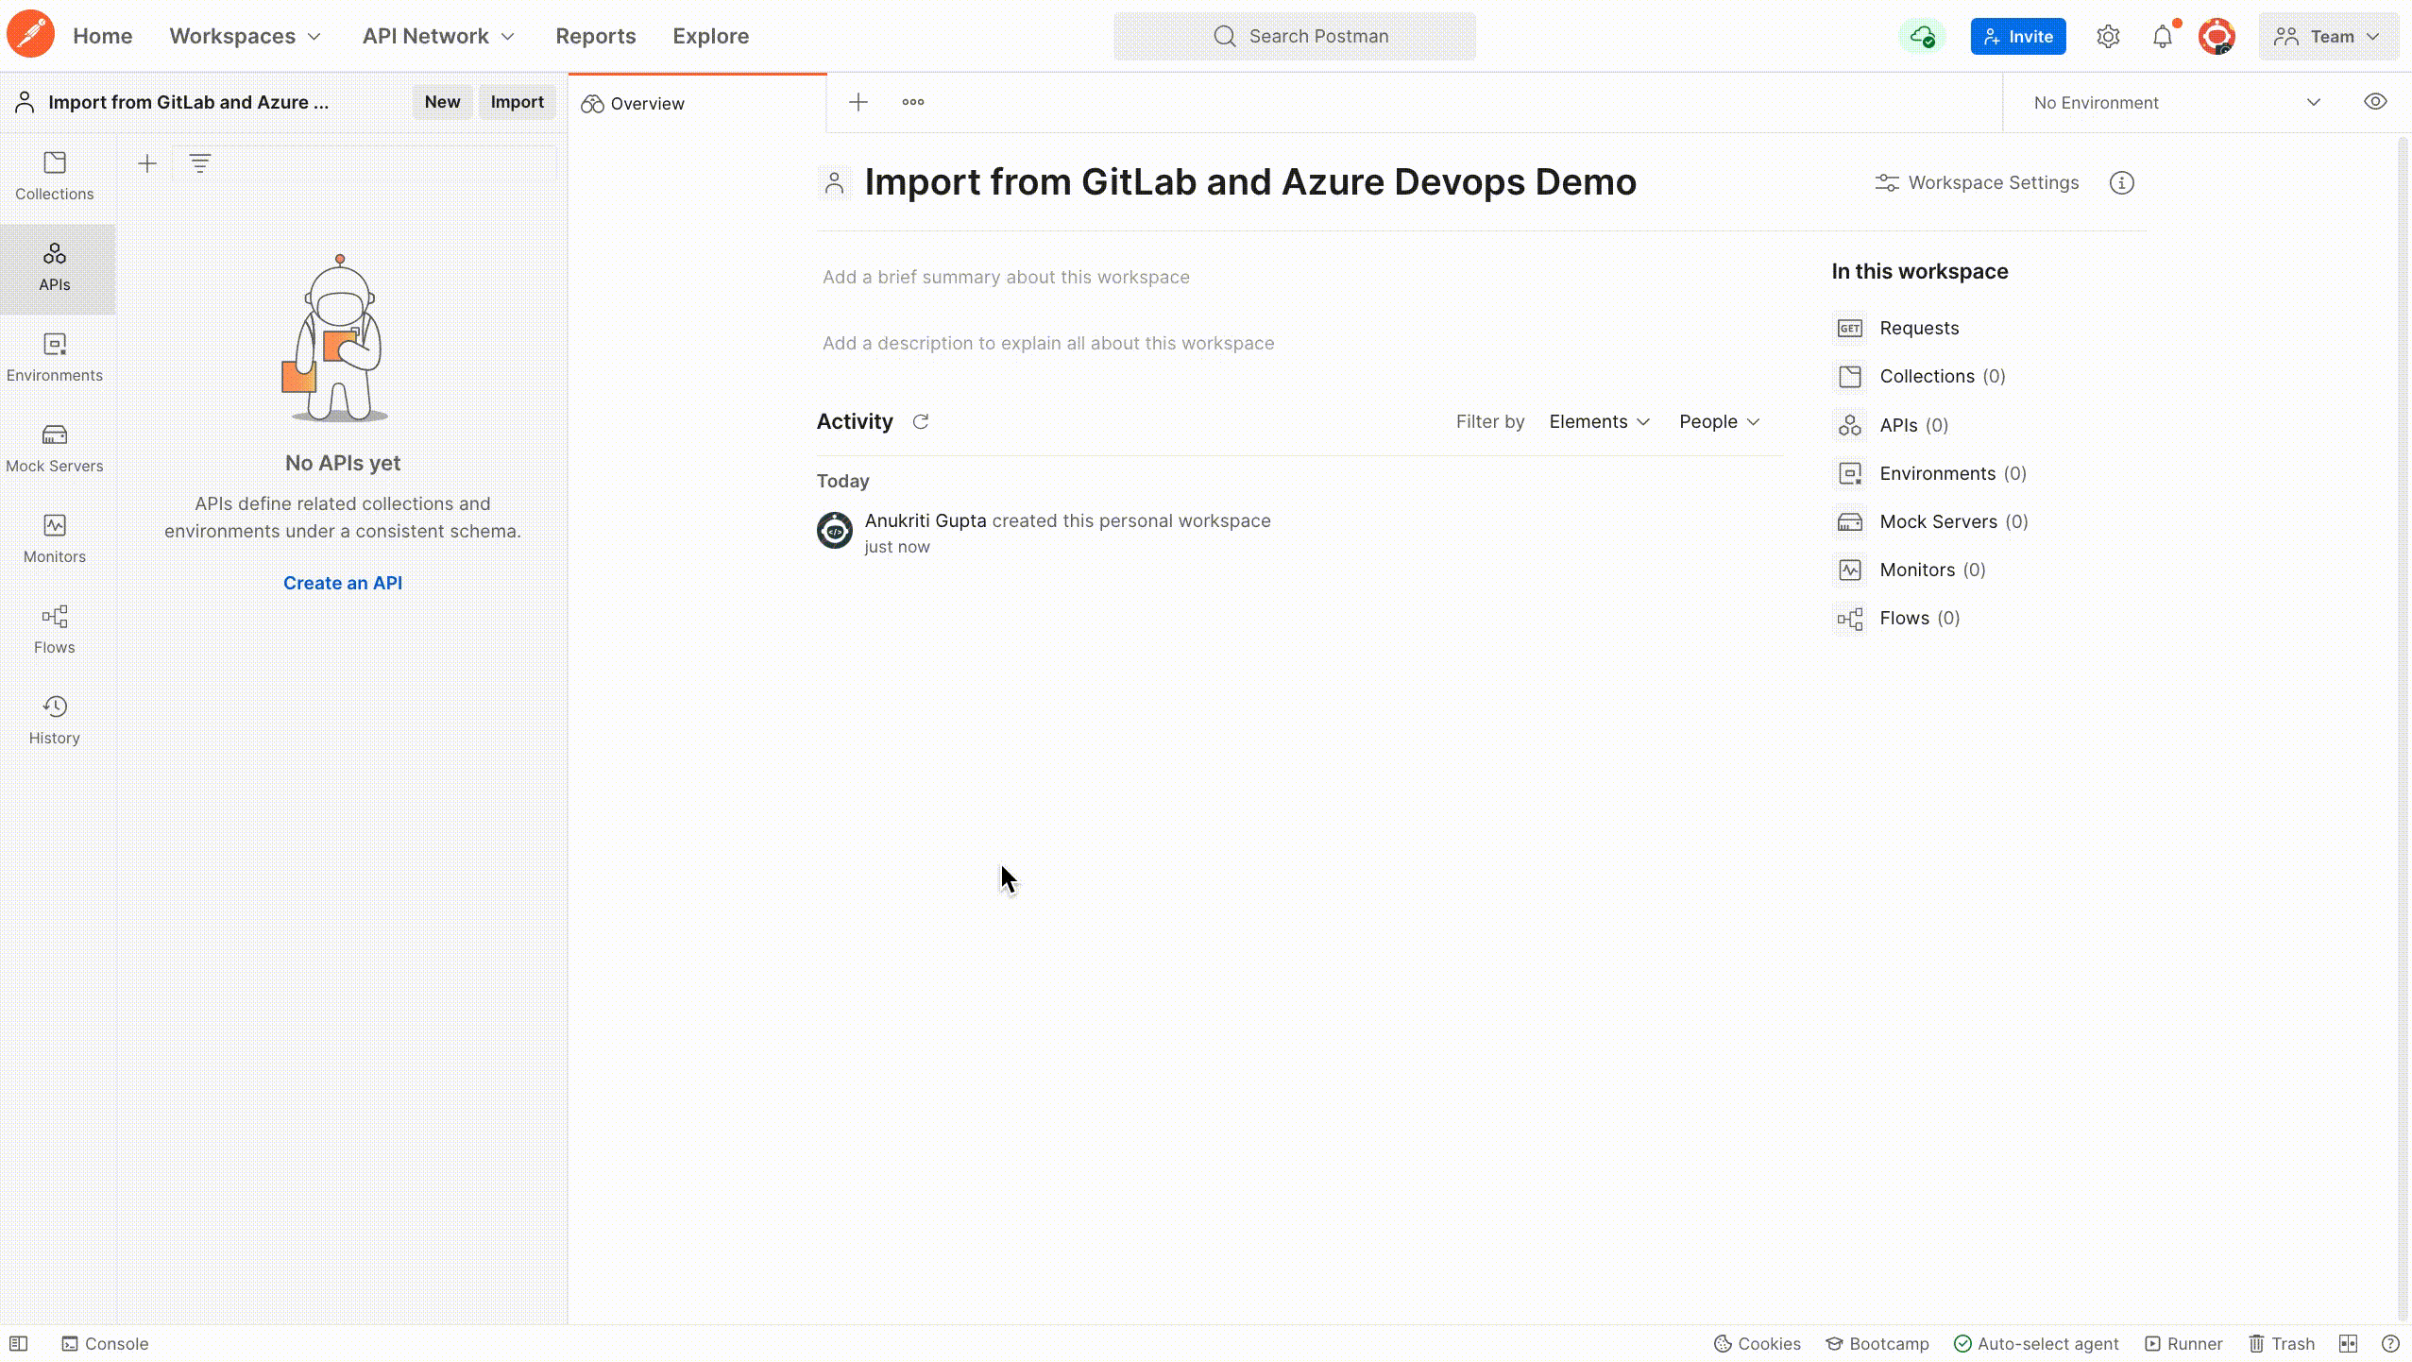Refresh the Activity feed
This screenshot has height=1362, width=2412.
(920, 422)
